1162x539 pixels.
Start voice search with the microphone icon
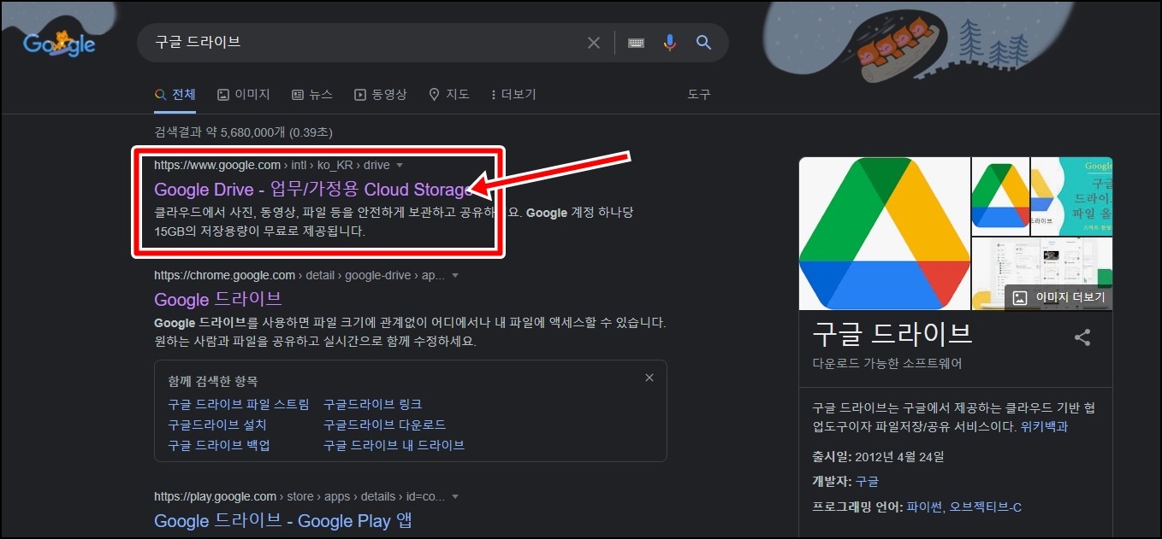670,43
